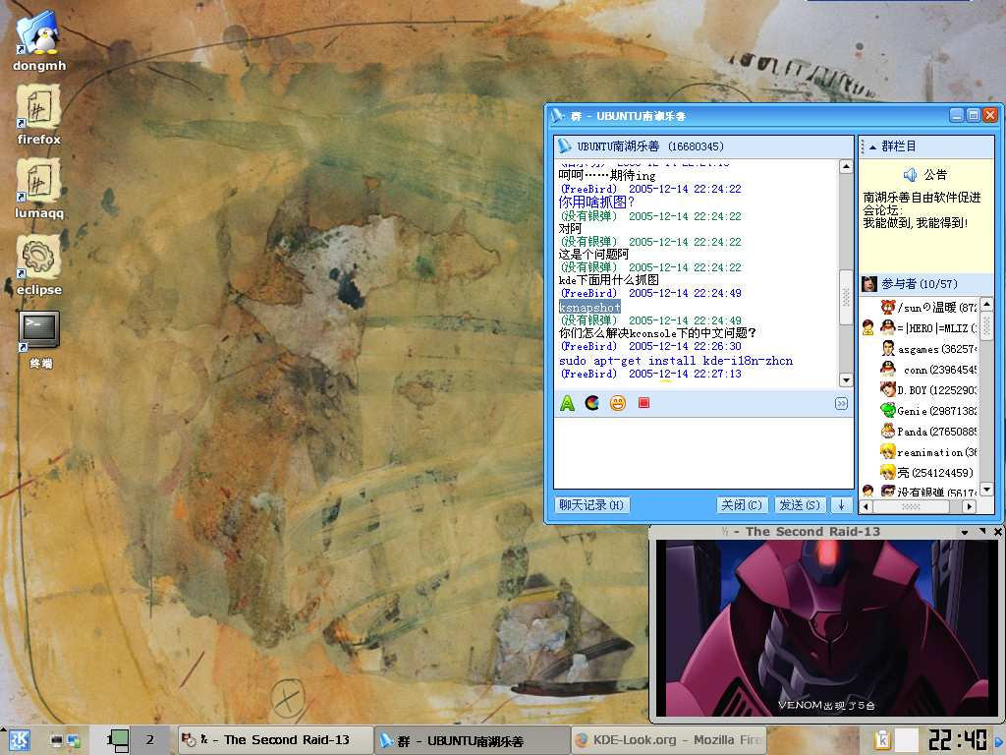Click into the message input area
The height and width of the screenshot is (755, 1006).
703,452
